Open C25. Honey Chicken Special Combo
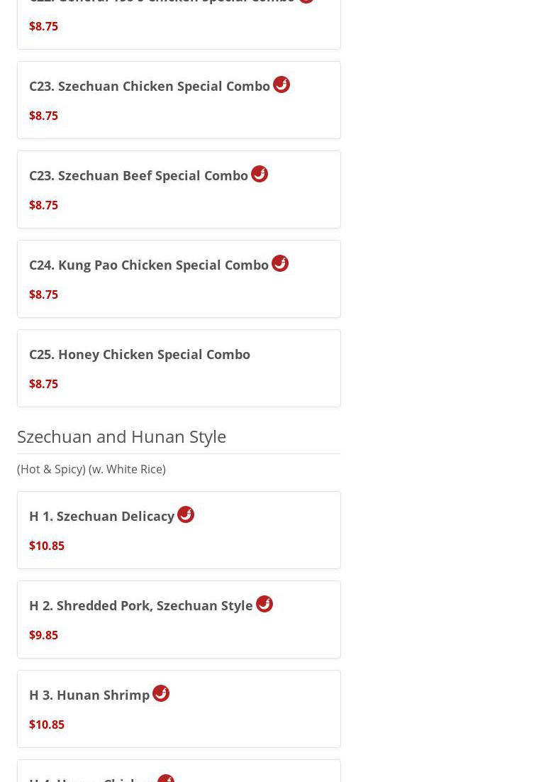Viewport: 546px width, 782px height. click(x=140, y=354)
